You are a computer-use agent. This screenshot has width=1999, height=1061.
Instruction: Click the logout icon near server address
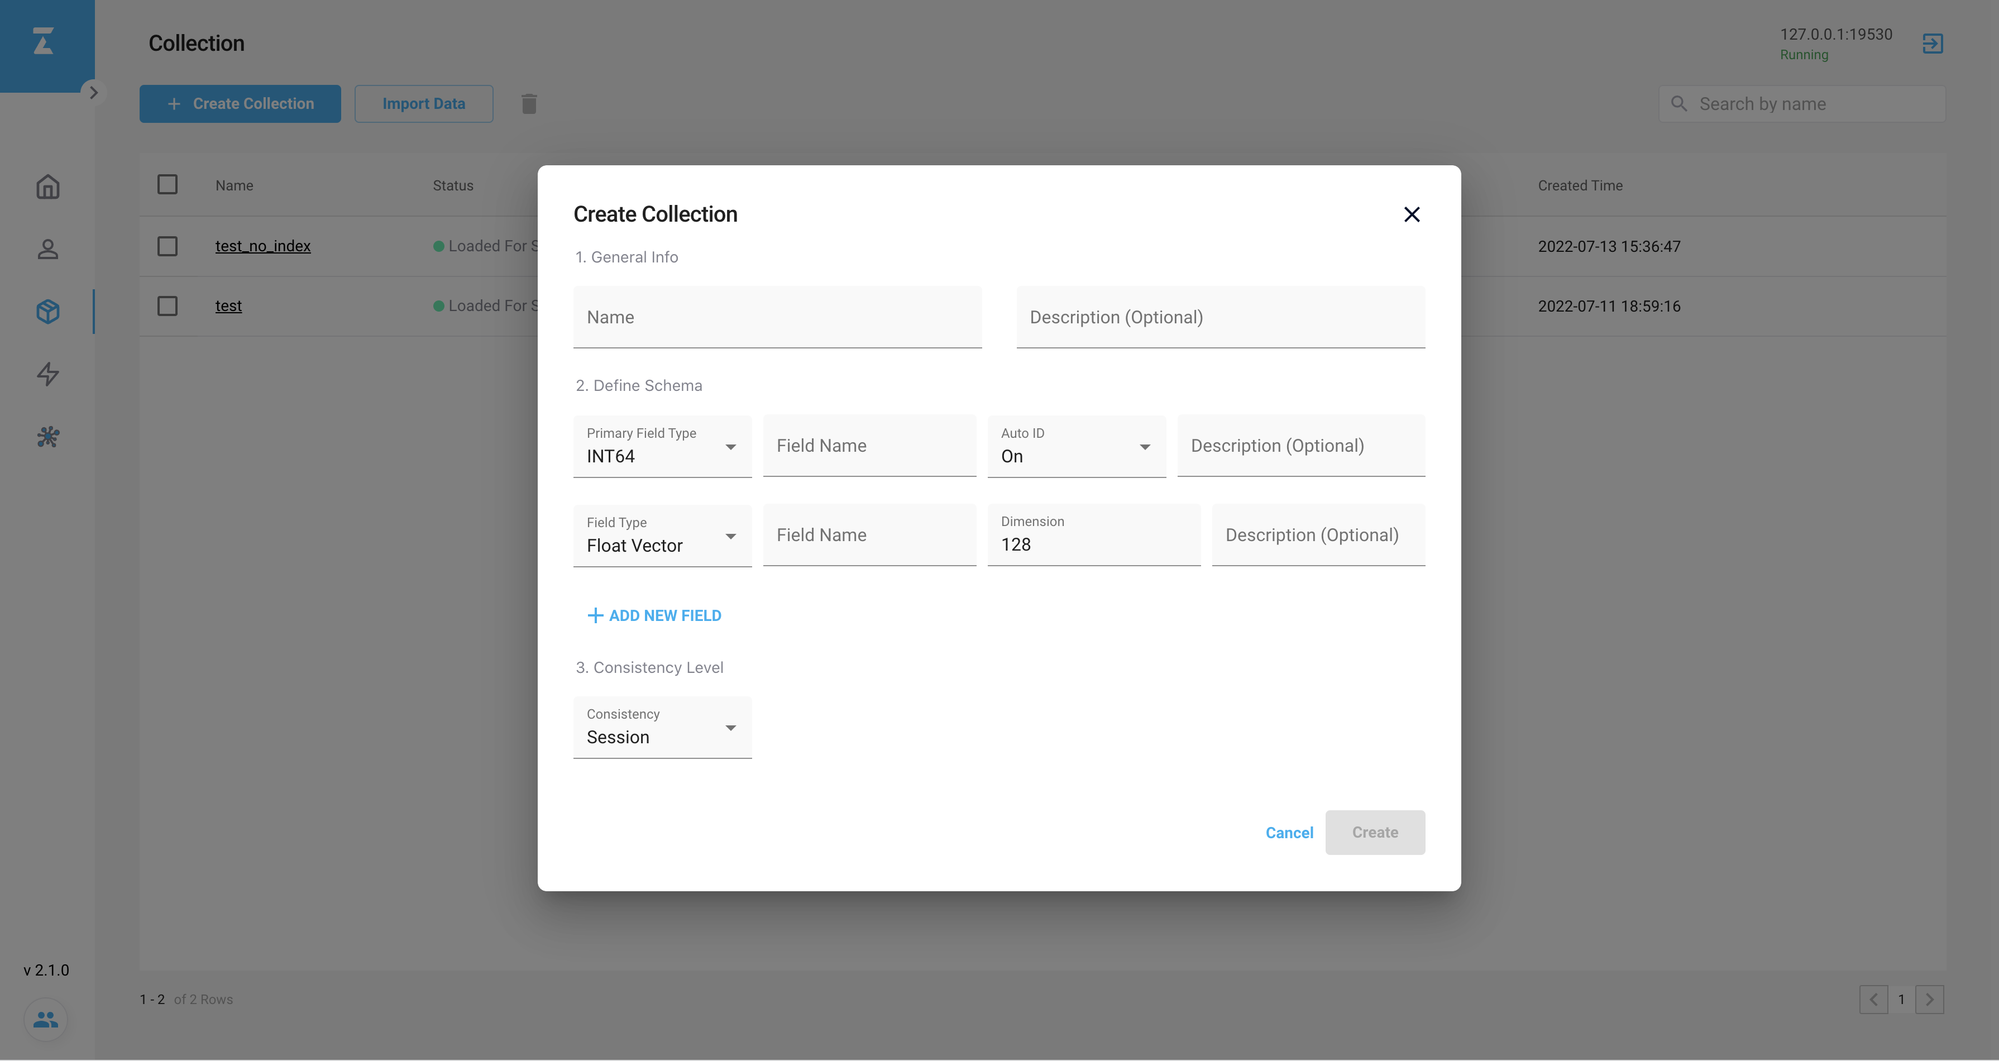pyautogui.click(x=1932, y=44)
